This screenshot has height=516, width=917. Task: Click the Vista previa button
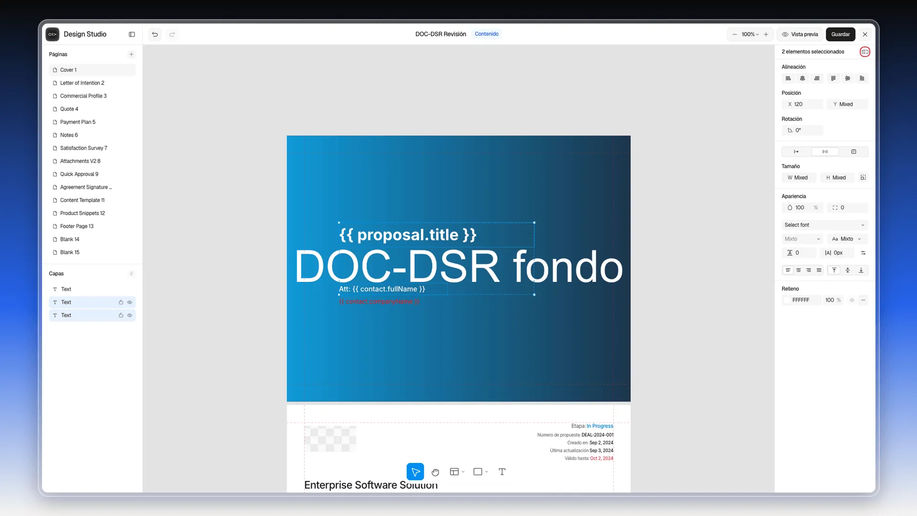(x=800, y=34)
